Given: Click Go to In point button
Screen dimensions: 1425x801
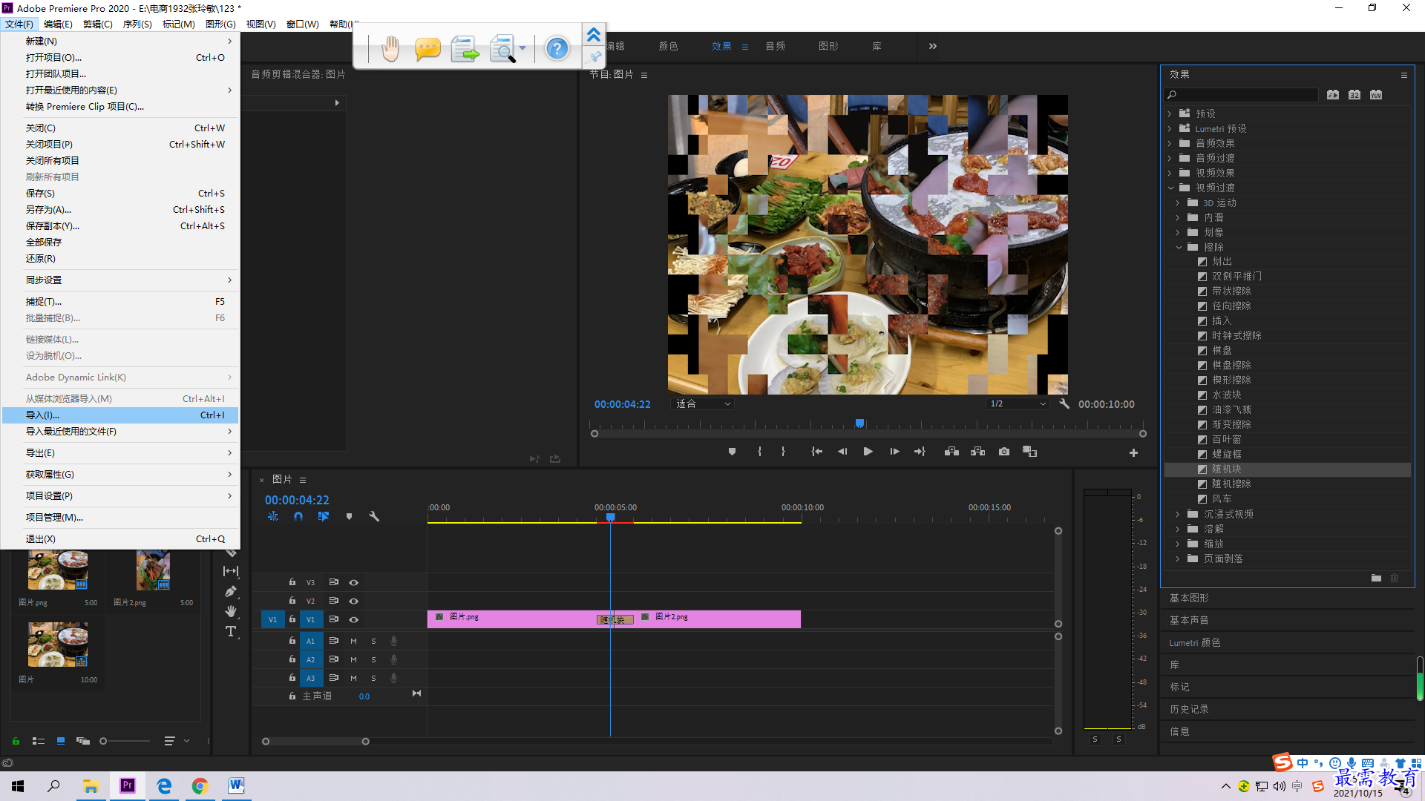Looking at the screenshot, I should click(816, 452).
